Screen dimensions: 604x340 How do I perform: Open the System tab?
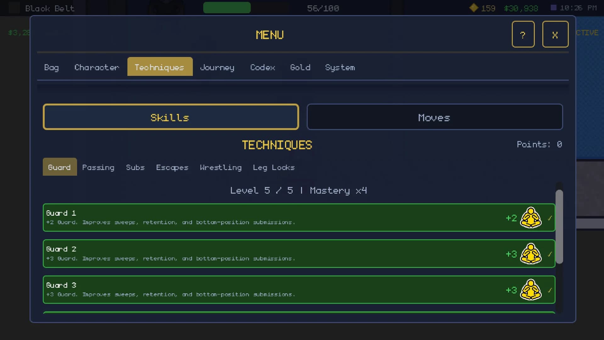340,67
